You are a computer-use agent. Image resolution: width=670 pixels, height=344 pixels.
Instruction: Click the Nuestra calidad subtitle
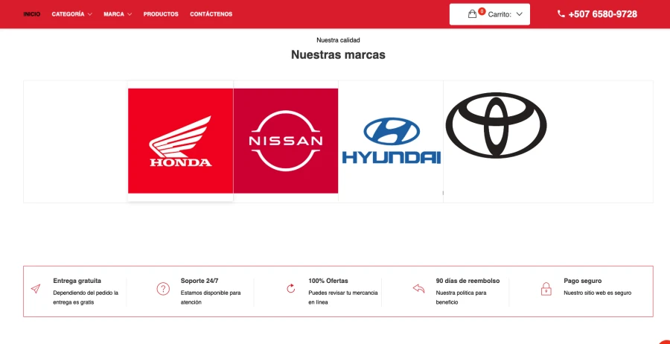[x=338, y=40]
